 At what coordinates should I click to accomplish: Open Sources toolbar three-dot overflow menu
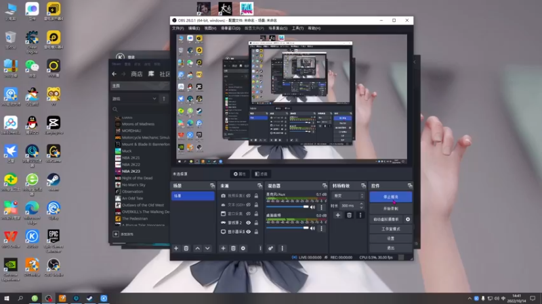pos(260,248)
